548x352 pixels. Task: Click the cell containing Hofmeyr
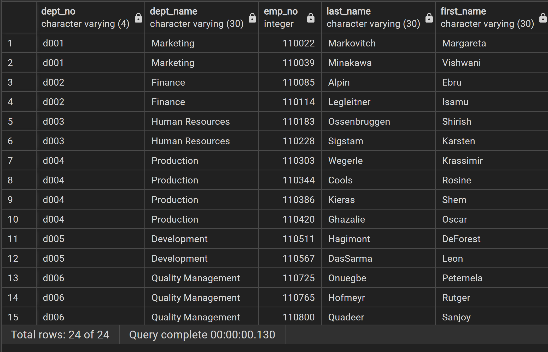pyautogui.click(x=378, y=297)
